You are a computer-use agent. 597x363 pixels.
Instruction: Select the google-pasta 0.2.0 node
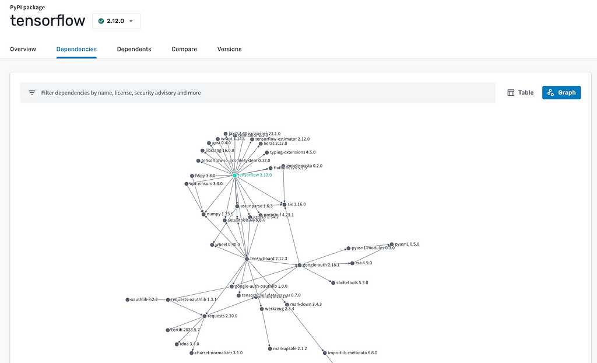[x=283, y=166]
